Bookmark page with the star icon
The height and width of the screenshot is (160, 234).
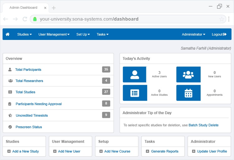pyautogui.click(x=222, y=19)
